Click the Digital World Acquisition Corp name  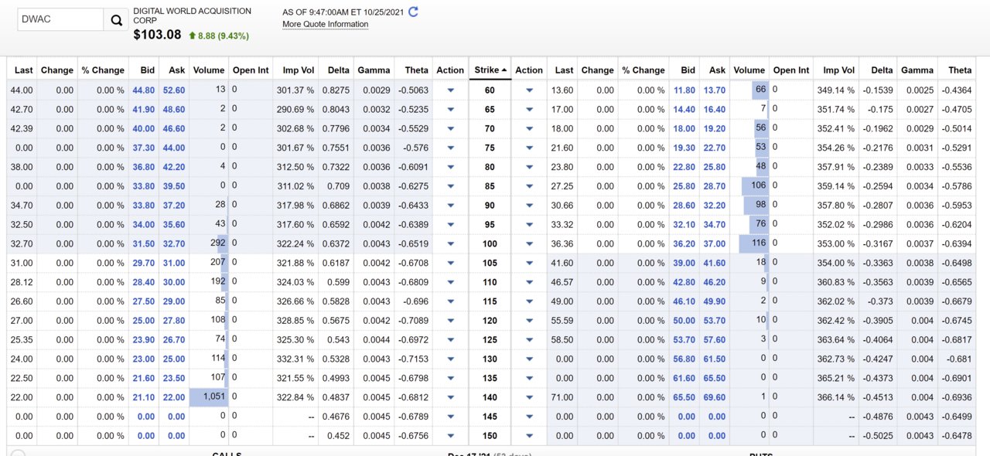pyautogui.click(x=193, y=16)
